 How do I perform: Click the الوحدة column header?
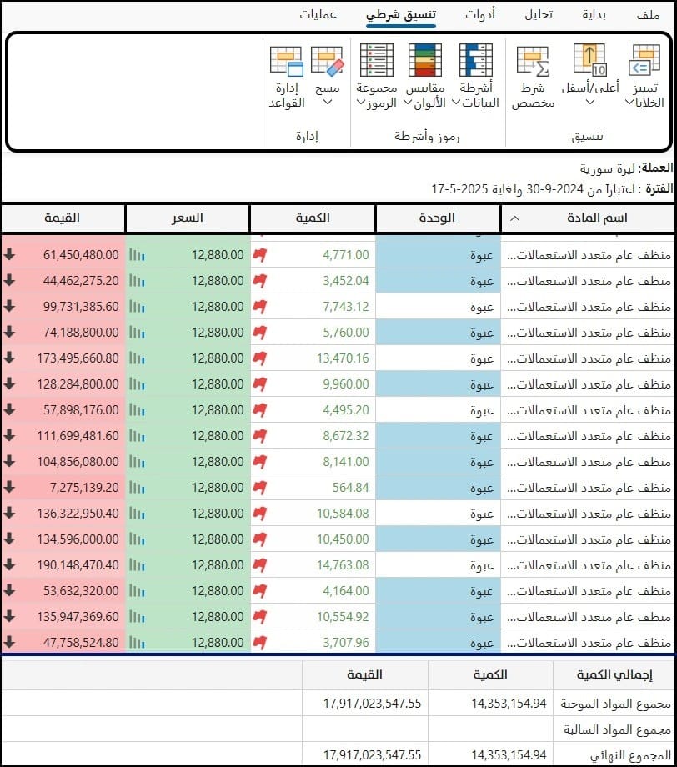439,218
